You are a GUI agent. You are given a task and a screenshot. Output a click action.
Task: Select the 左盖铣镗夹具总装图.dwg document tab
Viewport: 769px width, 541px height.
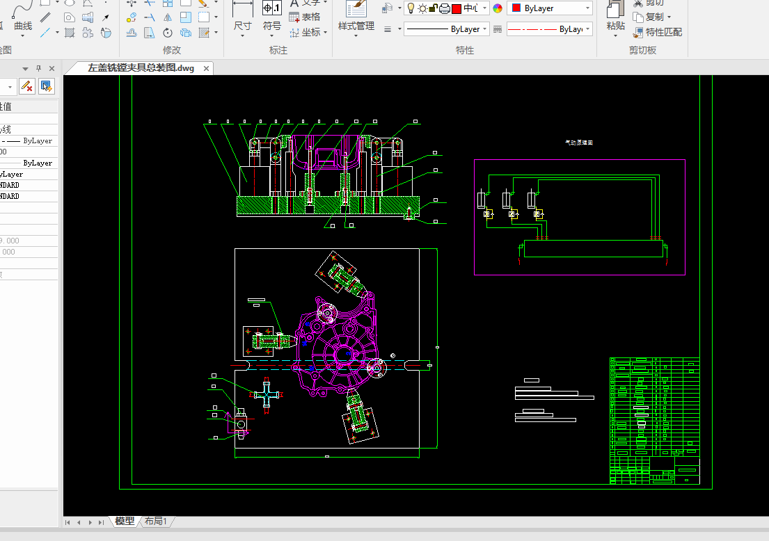141,68
